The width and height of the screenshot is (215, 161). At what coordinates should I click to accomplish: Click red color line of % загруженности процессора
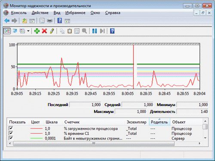(x=37, y=128)
